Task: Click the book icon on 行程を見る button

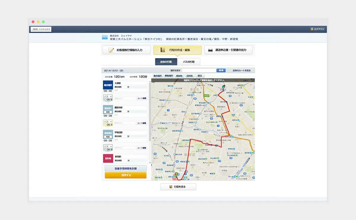Action: pyautogui.click(x=171, y=187)
